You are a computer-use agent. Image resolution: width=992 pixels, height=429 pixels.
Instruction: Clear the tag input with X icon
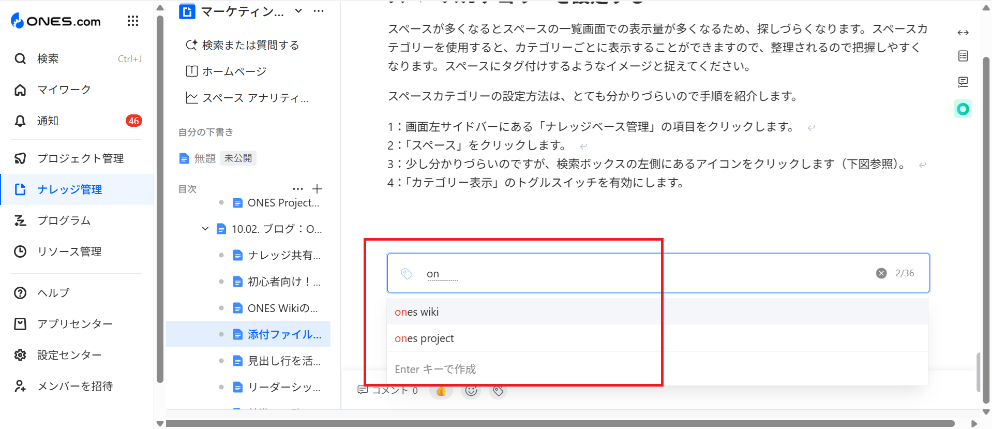coord(881,273)
